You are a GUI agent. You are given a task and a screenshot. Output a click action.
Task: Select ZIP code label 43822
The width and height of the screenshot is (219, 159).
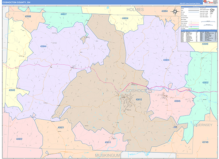[x=19, y=139]
